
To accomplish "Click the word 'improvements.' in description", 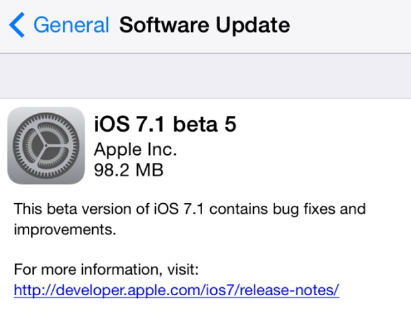I will click(65, 230).
